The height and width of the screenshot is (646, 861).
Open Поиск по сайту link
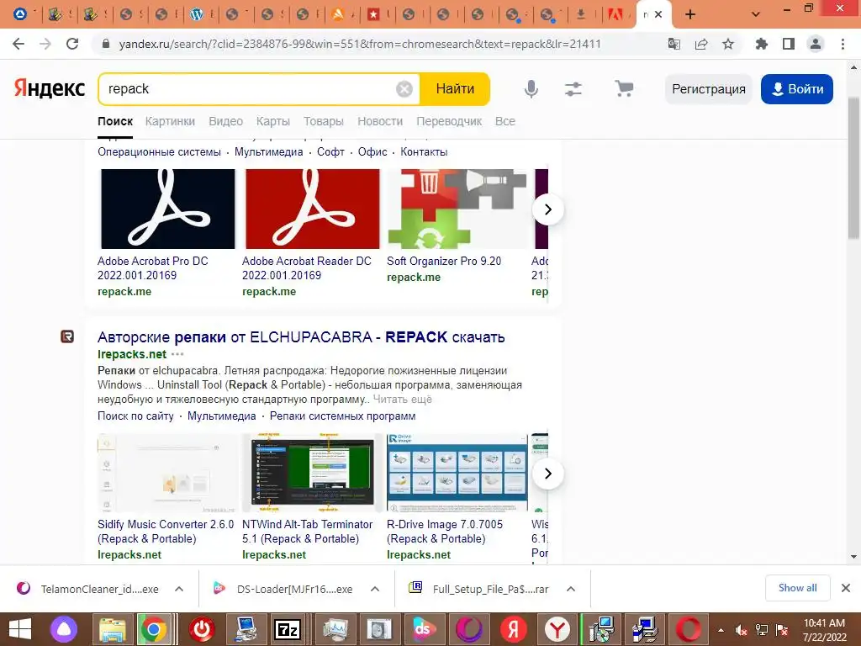[135, 416]
